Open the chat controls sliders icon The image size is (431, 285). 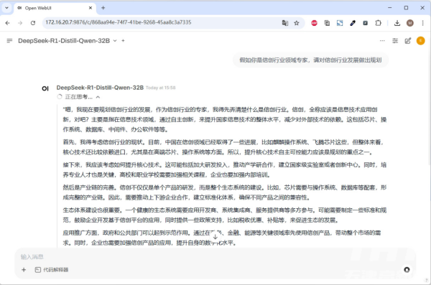click(x=395, y=41)
